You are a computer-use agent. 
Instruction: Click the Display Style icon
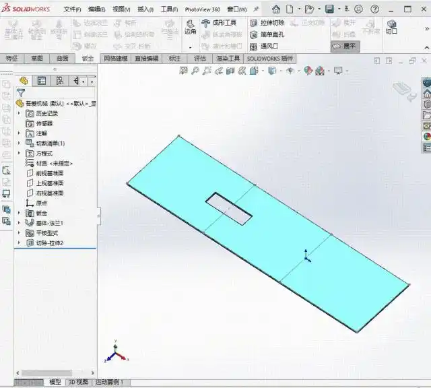coord(272,71)
